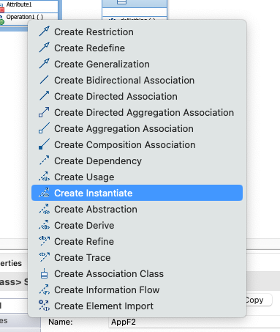Select Operation1 in the class box
280x332 pixels.
tap(25, 17)
